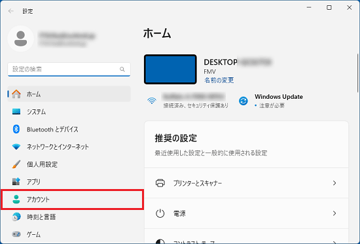Open the ゲーム settings category

tap(69, 234)
